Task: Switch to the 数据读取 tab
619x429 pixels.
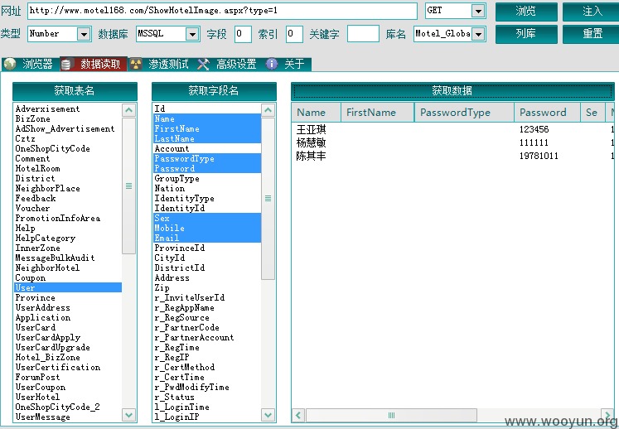Action: (94, 64)
